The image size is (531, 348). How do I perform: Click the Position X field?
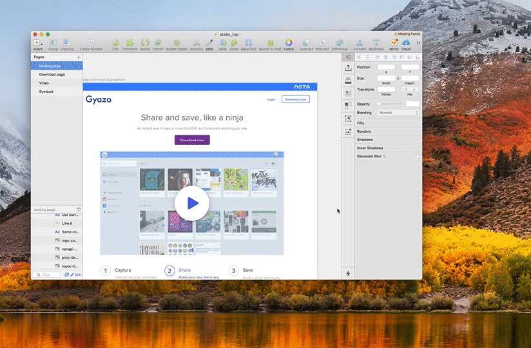click(x=386, y=67)
